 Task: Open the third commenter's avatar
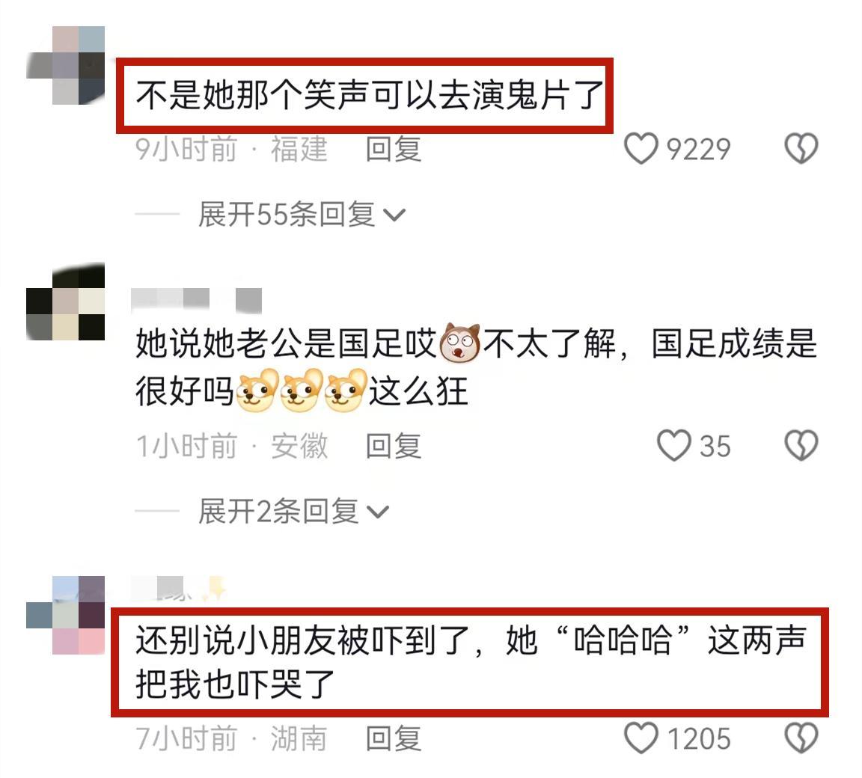65,615
